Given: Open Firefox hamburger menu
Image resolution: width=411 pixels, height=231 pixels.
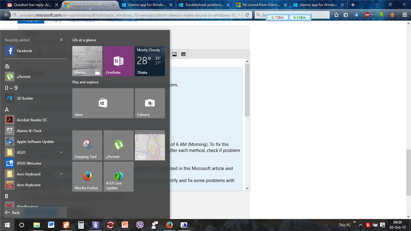Looking at the screenshot, I should pos(405,15).
